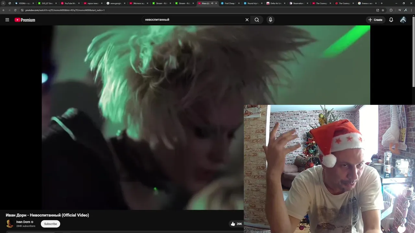The image size is (415, 233).
Task: Close the VODKA tab
Action: point(33,3)
